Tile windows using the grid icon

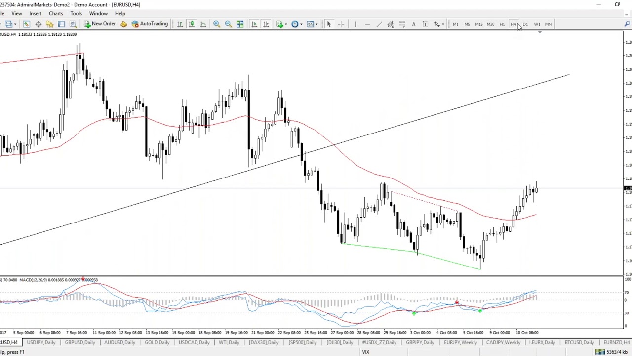pos(240,24)
